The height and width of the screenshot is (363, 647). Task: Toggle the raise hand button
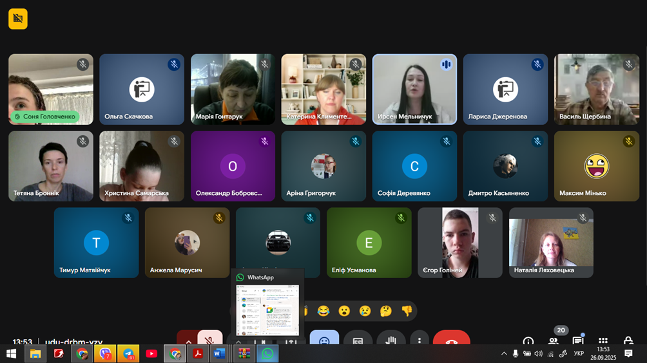[391, 340]
